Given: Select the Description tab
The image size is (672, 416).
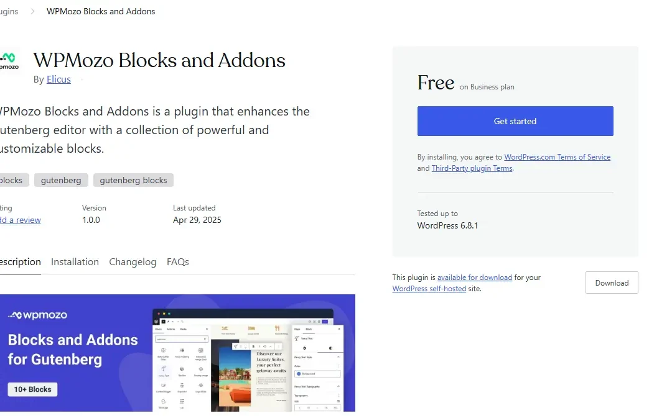Looking at the screenshot, I should [x=20, y=261].
